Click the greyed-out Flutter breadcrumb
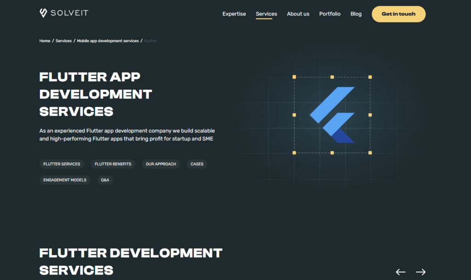This screenshot has width=471, height=280. (150, 41)
